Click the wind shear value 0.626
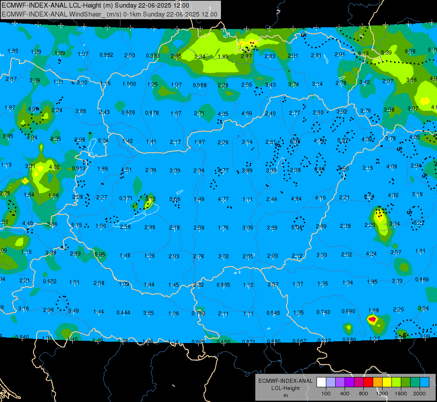Viewport: 437px width, 402px height. (128, 113)
